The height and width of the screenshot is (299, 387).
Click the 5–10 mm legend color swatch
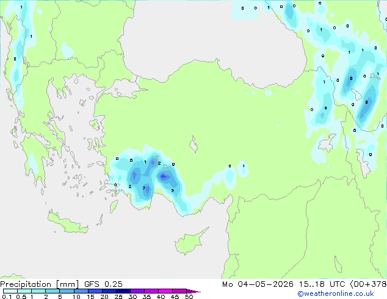click(x=67, y=291)
